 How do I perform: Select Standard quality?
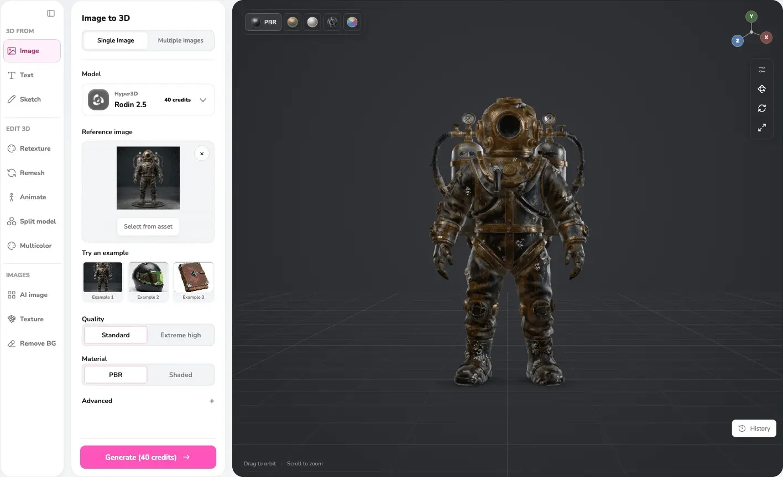pyautogui.click(x=116, y=335)
